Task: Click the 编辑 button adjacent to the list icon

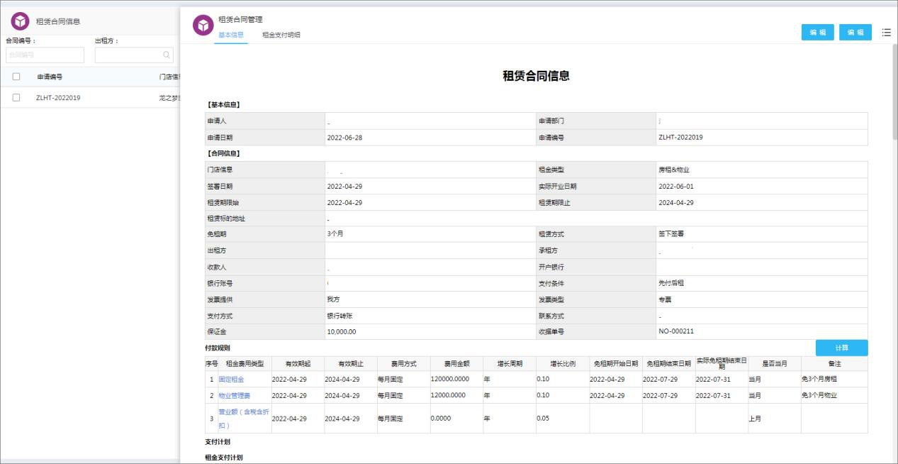Action: pos(855,33)
